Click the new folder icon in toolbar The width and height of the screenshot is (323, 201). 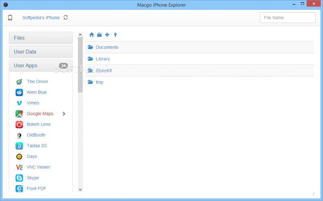click(99, 35)
